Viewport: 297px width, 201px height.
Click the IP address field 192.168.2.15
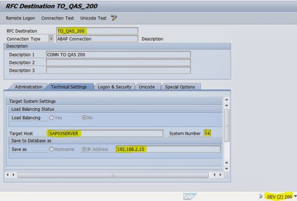[168, 149]
